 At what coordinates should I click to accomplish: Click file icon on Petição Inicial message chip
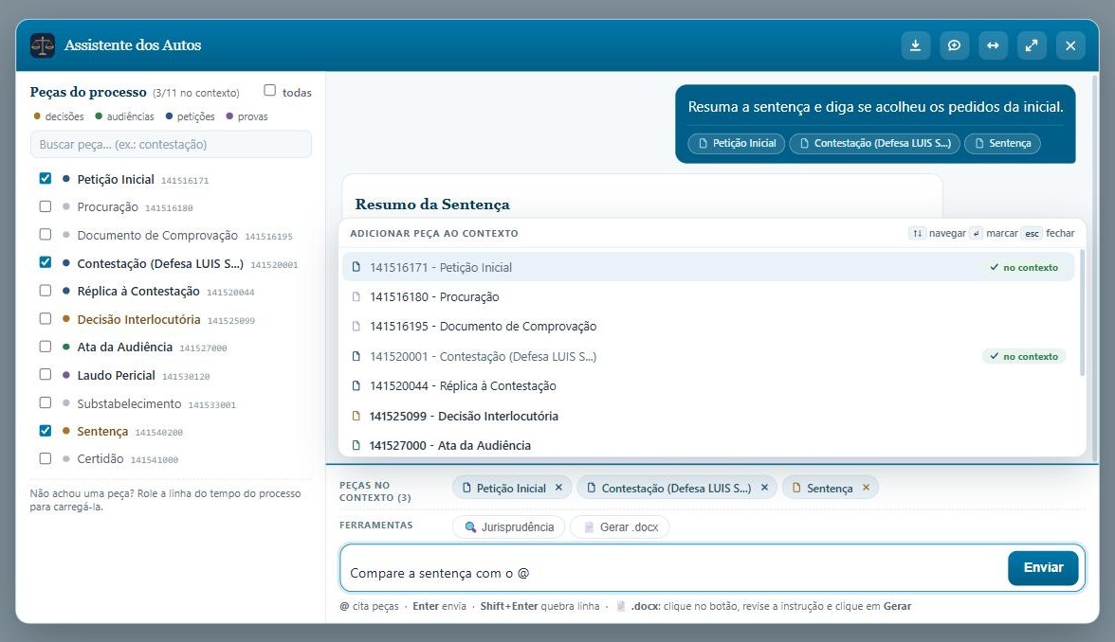(703, 144)
